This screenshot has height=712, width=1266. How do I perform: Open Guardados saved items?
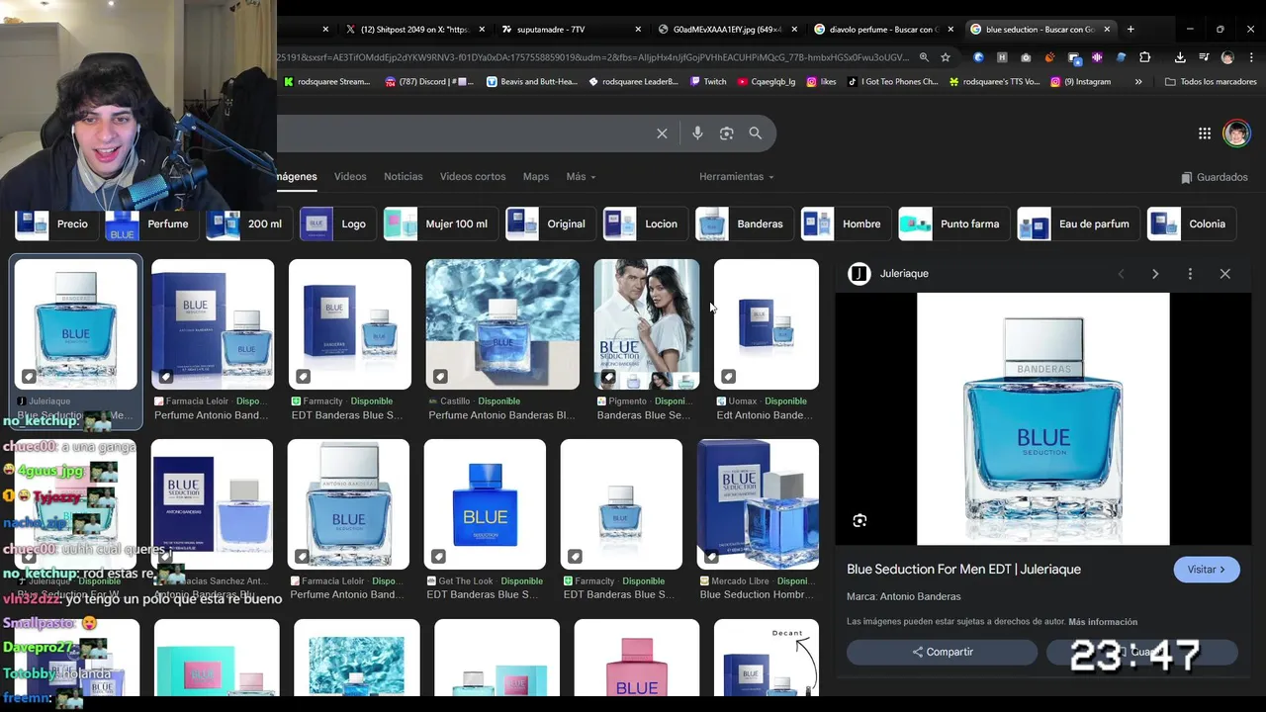1215,178
